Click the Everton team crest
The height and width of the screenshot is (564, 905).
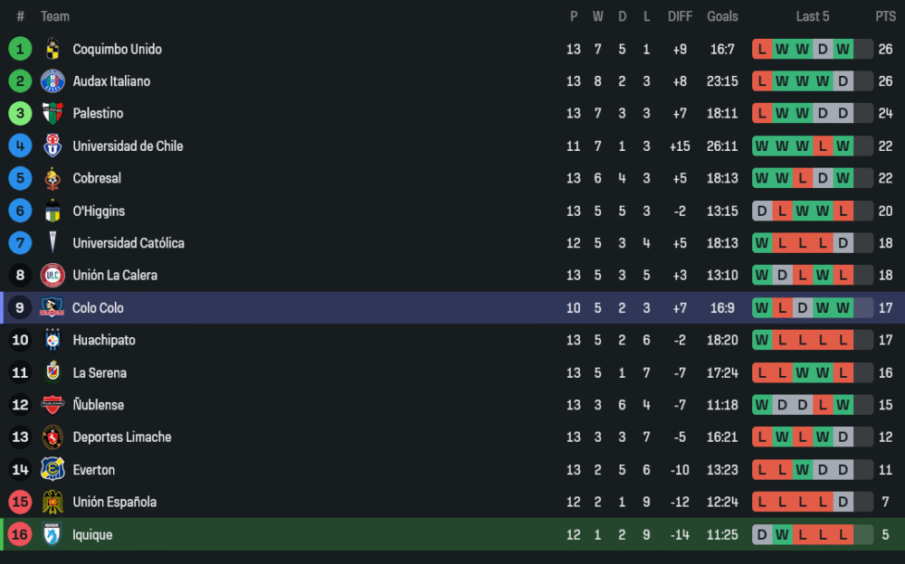pyautogui.click(x=52, y=470)
